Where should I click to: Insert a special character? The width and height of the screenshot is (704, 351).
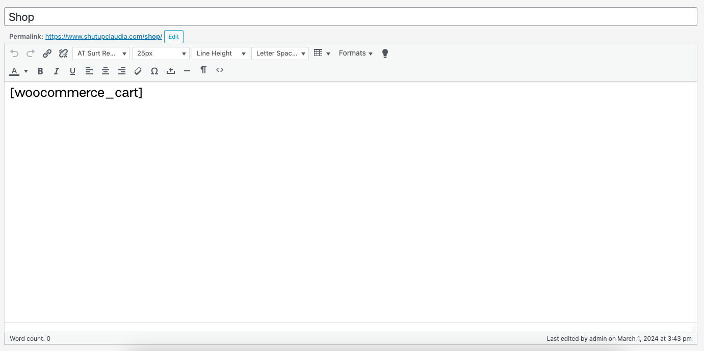pyautogui.click(x=154, y=71)
